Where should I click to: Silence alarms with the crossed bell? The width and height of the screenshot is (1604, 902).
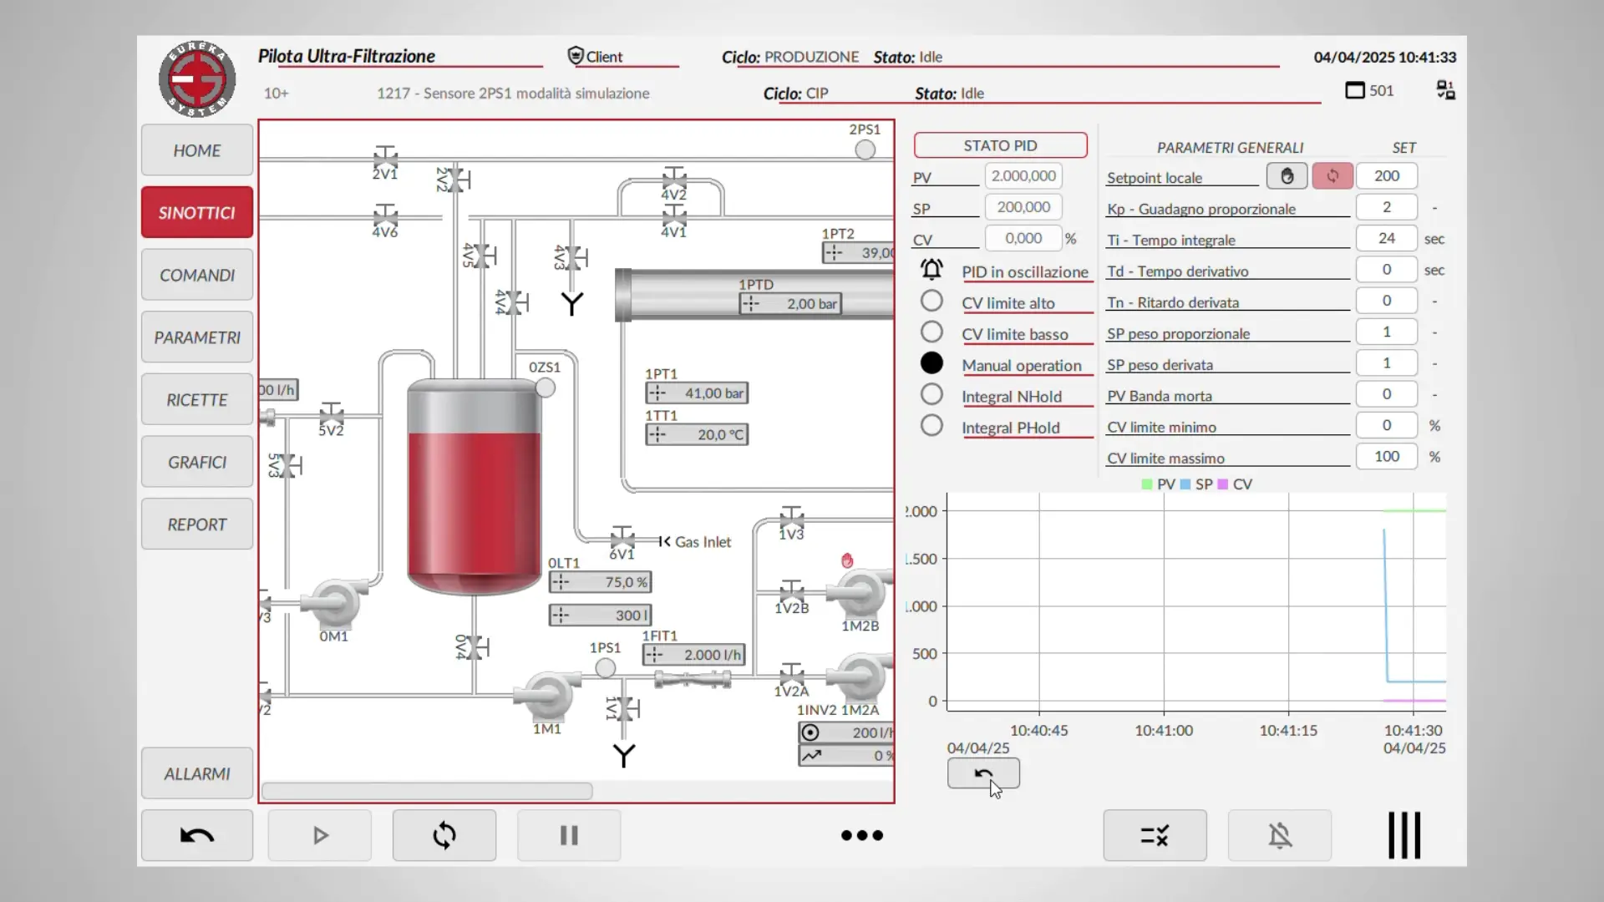(1280, 835)
